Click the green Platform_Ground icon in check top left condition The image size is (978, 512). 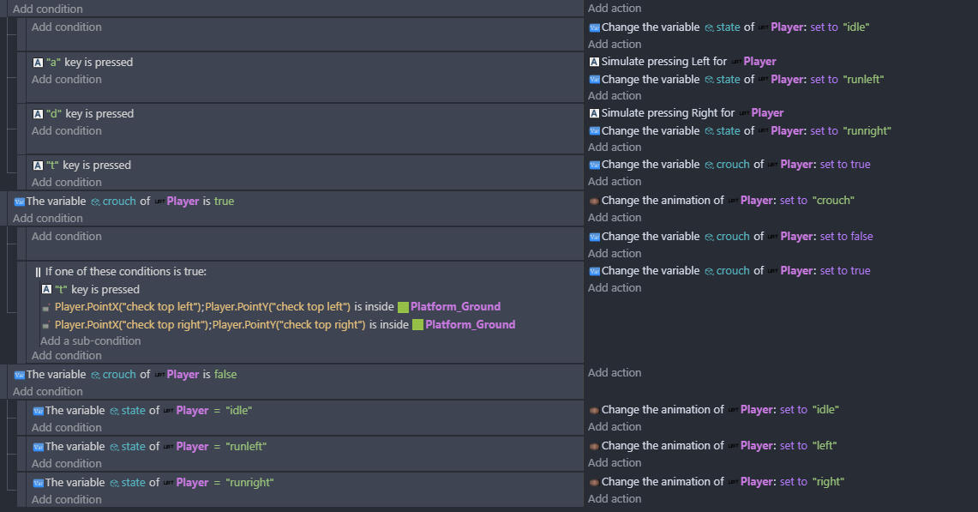tap(403, 307)
